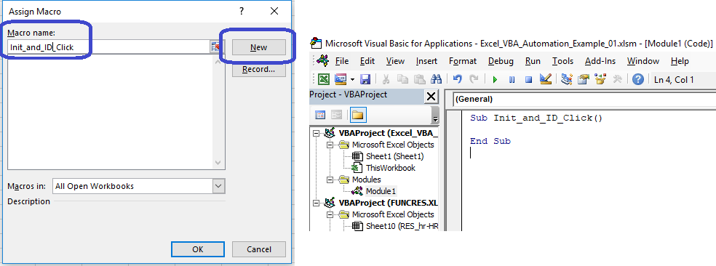716x266 pixels.
Task: Cancel the Assign Macro dialog
Action: coord(259,249)
